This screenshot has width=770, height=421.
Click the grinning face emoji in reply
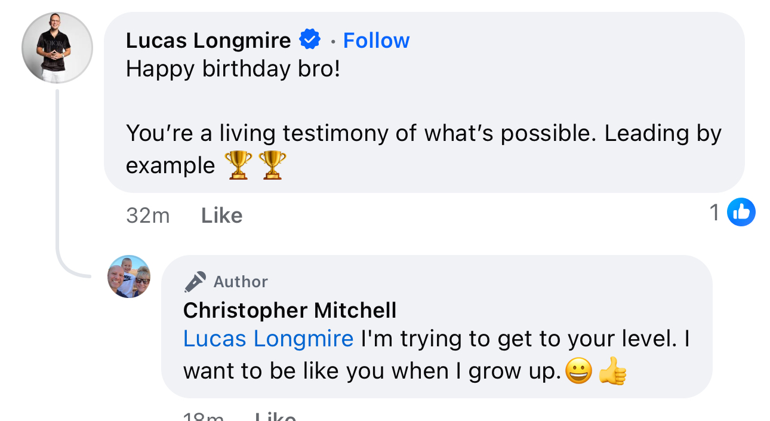(578, 371)
